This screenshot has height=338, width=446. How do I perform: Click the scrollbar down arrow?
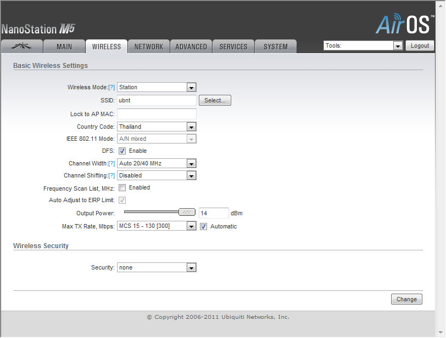pos(441,333)
